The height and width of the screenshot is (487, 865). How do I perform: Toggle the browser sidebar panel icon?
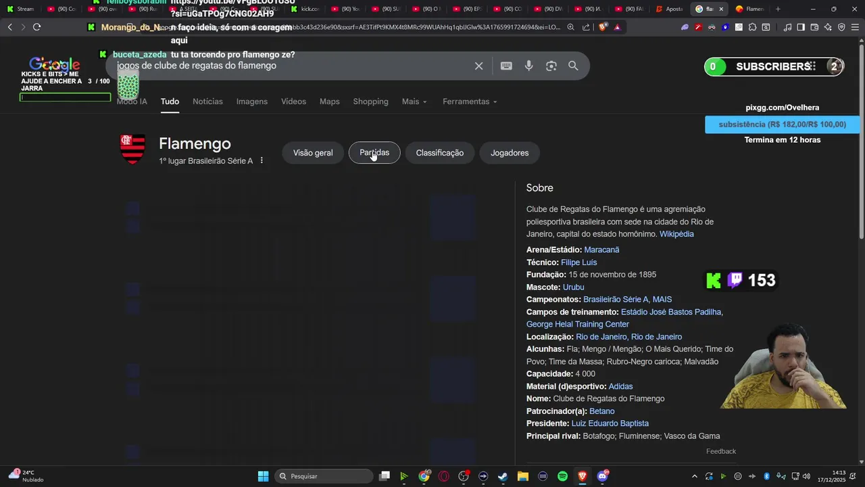(x=801, y=27)
